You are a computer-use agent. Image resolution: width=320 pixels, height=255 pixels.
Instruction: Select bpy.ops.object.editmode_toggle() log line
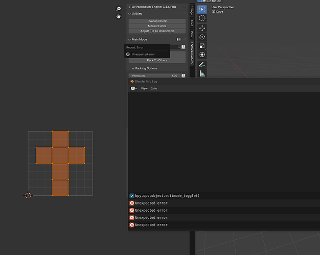pyautogui.click(x=224, y=196)
